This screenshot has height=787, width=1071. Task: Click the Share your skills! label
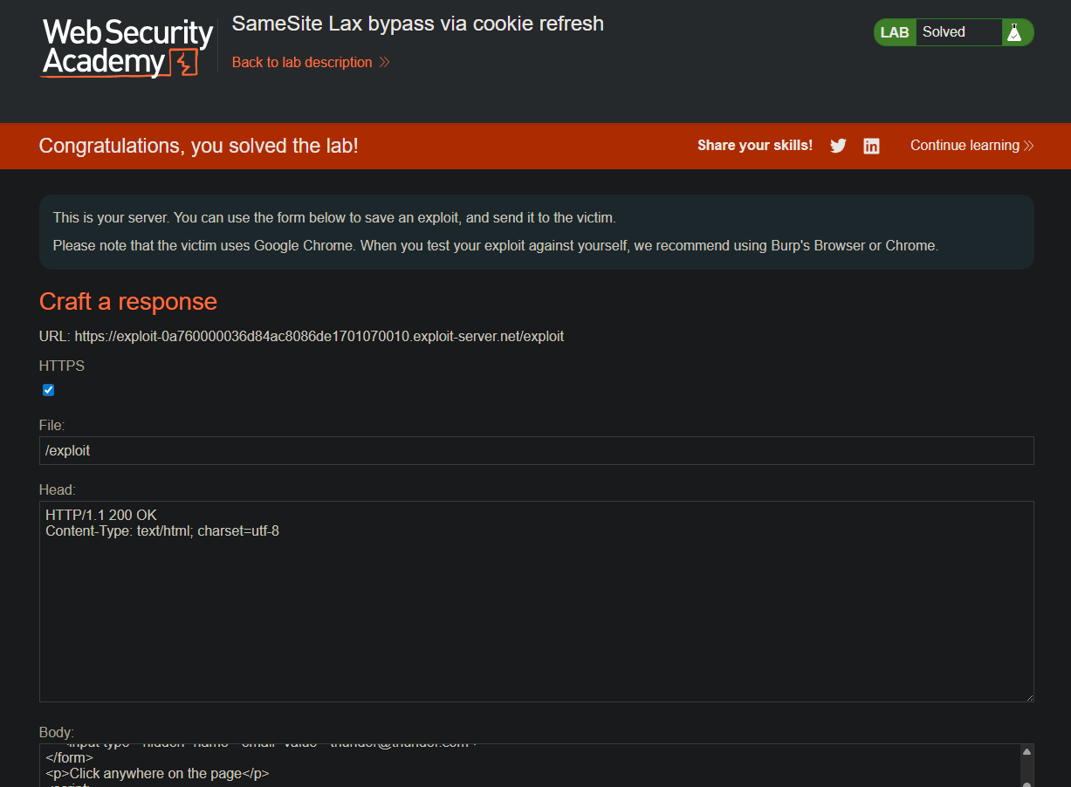[x=755, y=146]
